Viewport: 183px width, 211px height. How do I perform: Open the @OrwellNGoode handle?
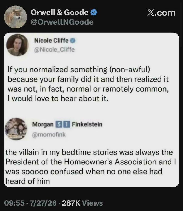tap(62, 22)
